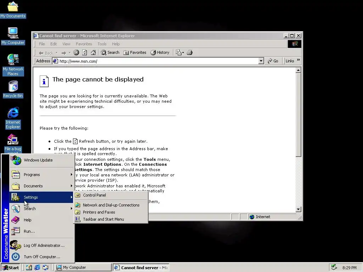Viewport: 363px width, 272px height.
Task: Open the Edit button dropdown arrow
Action: point(183,53)
